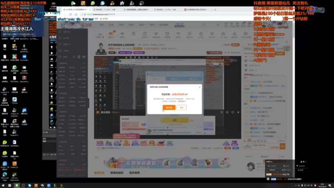Open the streamer avatar thumbnail

[101, 48]
